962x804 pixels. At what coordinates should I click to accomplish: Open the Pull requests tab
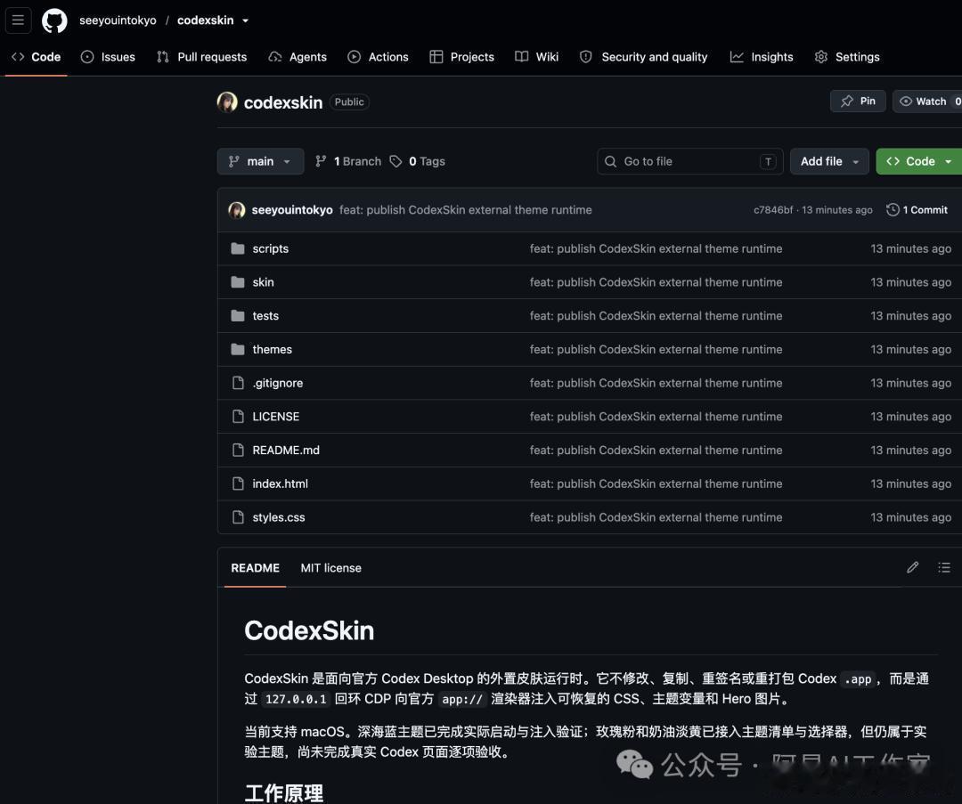202,57
